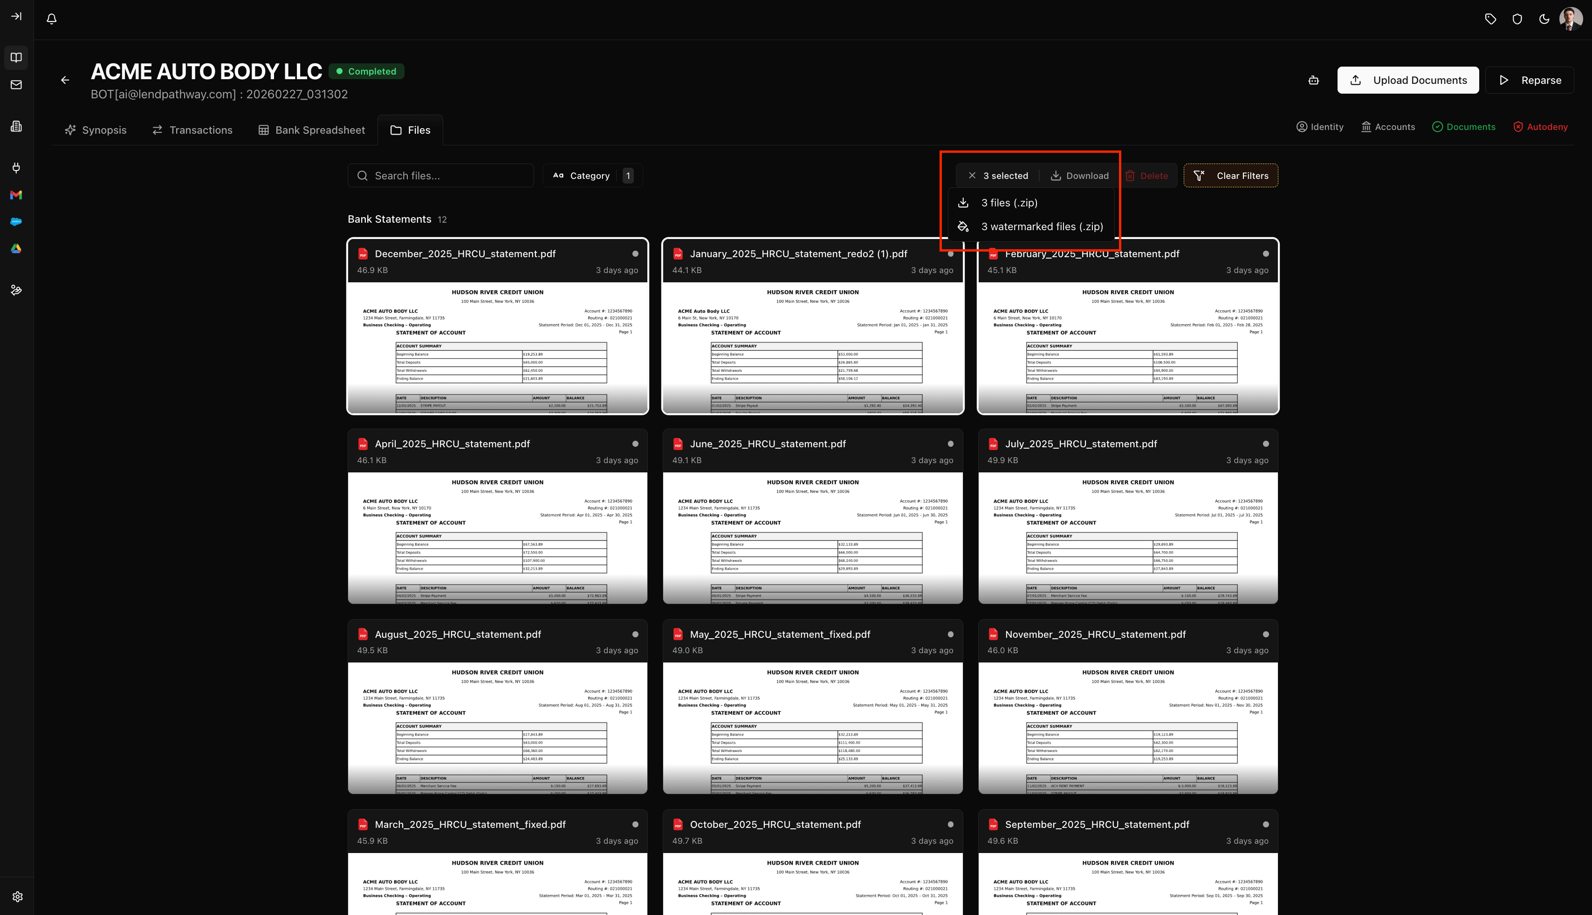Open the user profile avatar
Image resolution: width=1592 pixels, height=915 pixels.
[x=1571, y=19]
